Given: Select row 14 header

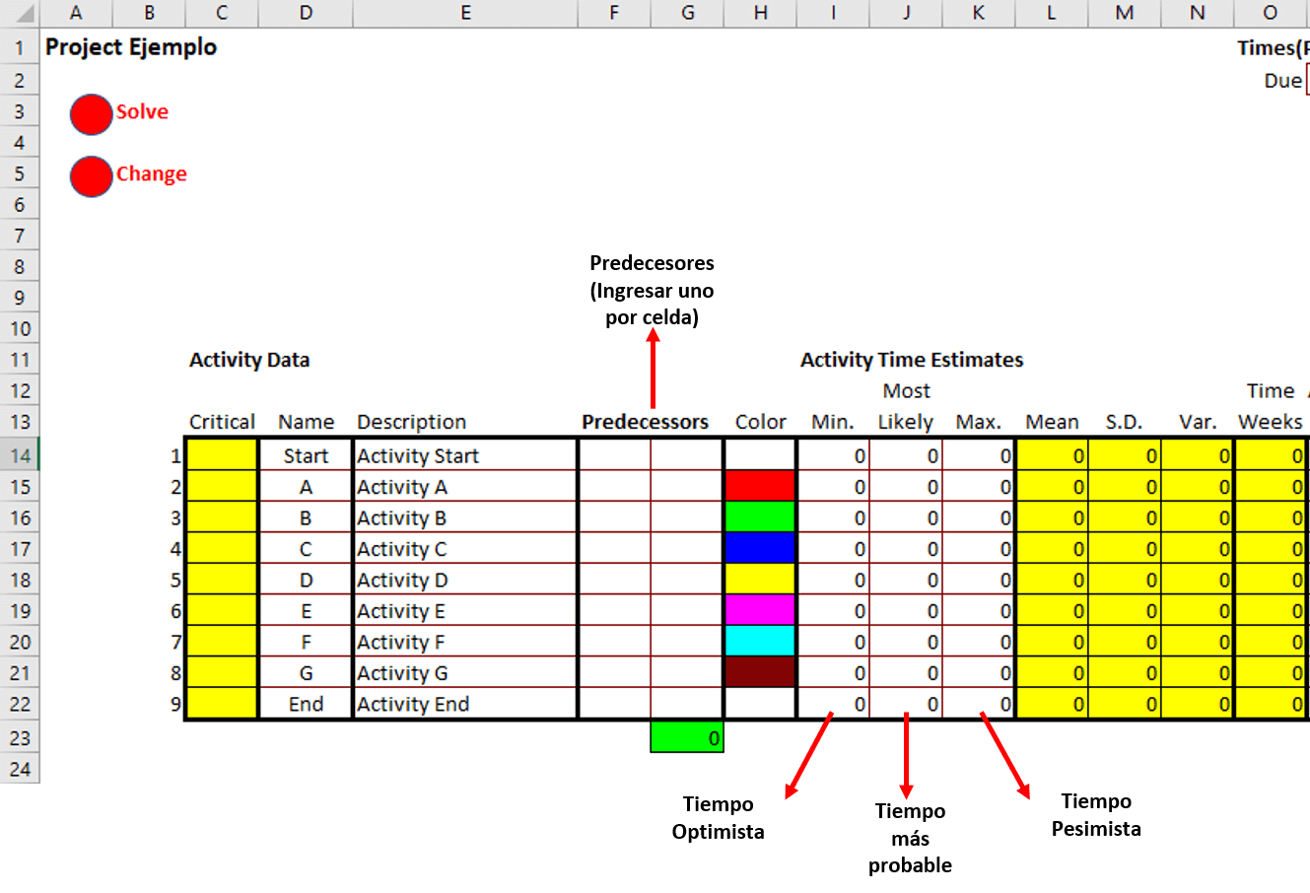Looking at the screenshot, I should 20,455.
